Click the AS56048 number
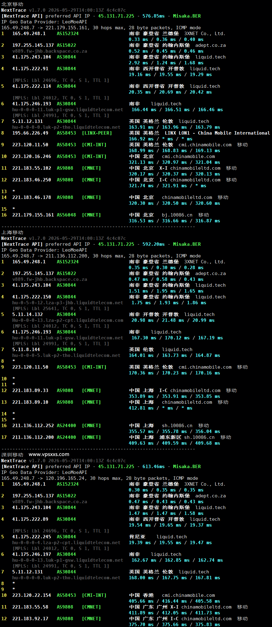Image resolution: width=272 pixels, height=627 pixels. click(x=66, y=215)
